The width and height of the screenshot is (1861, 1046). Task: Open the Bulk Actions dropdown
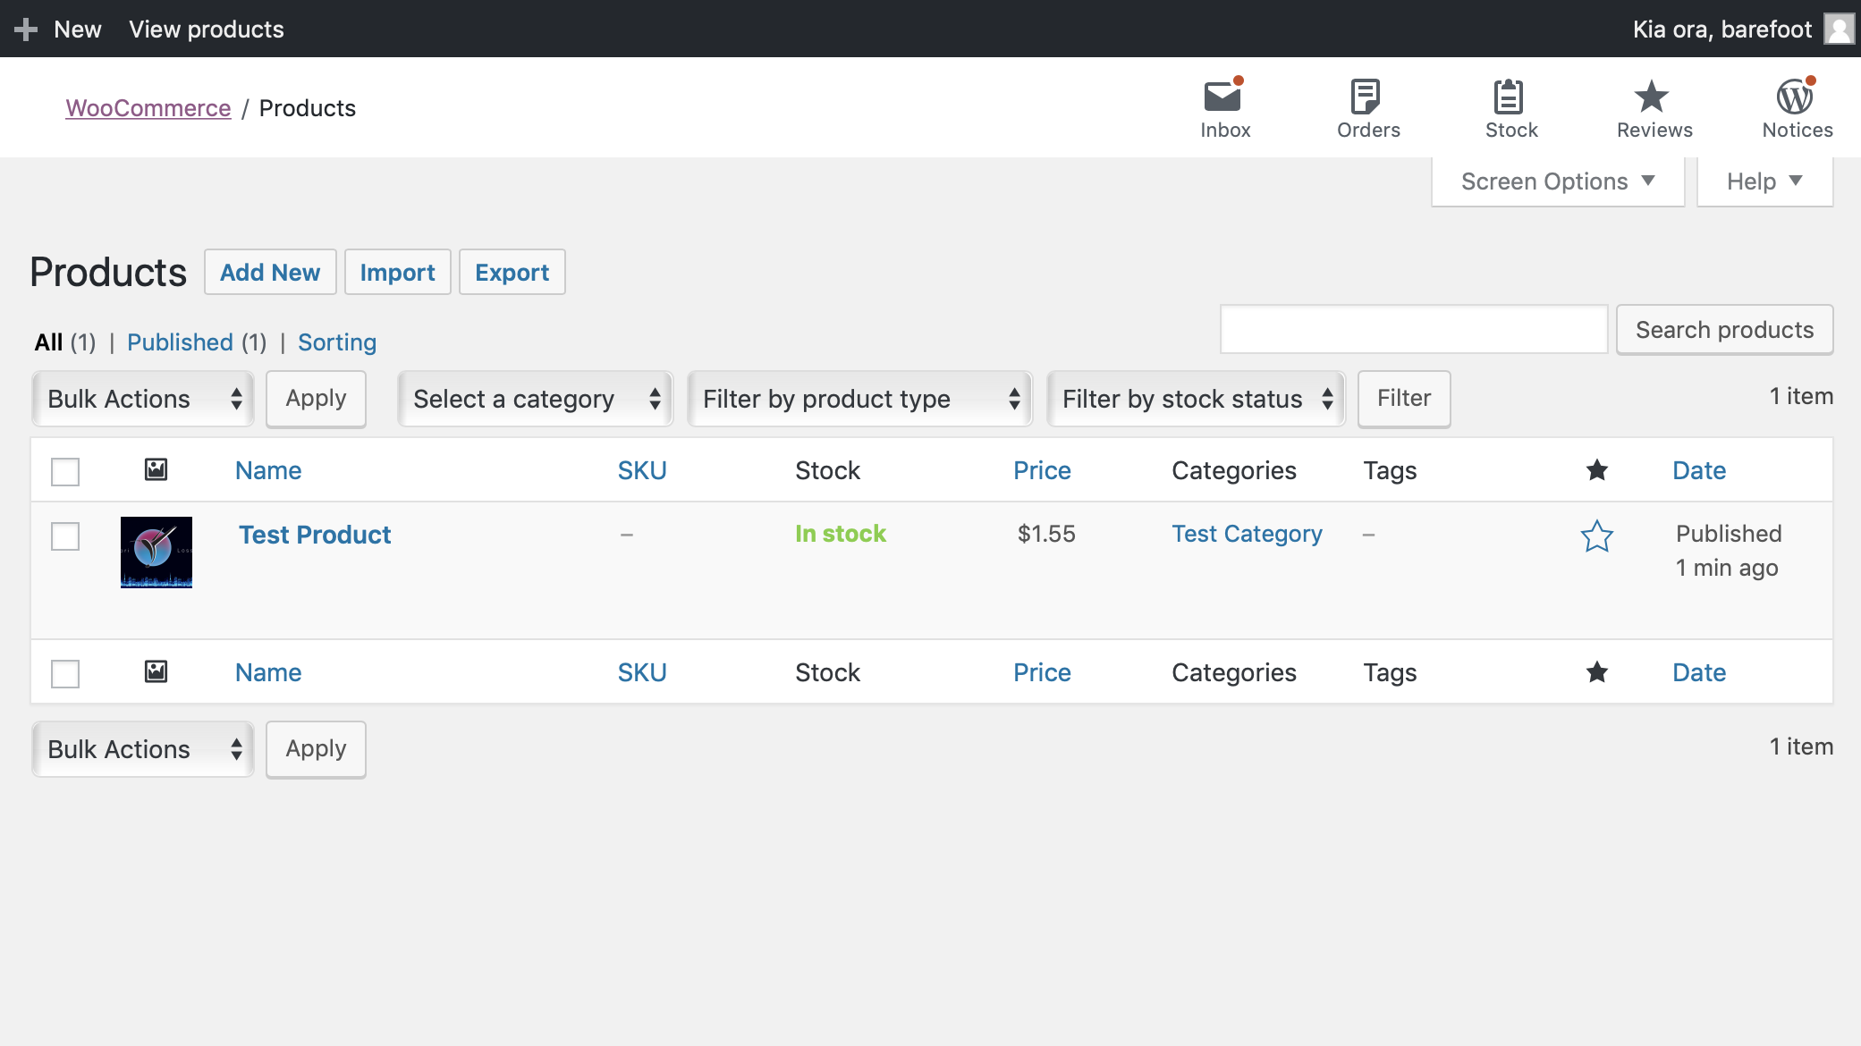pos(141,399)
